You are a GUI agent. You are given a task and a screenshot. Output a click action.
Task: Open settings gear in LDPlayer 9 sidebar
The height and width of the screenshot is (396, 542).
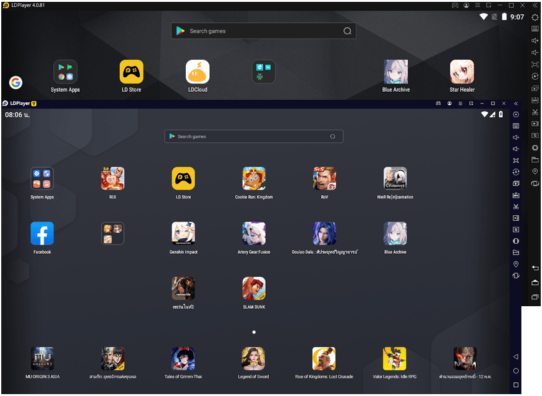click(x=516, y=114)
